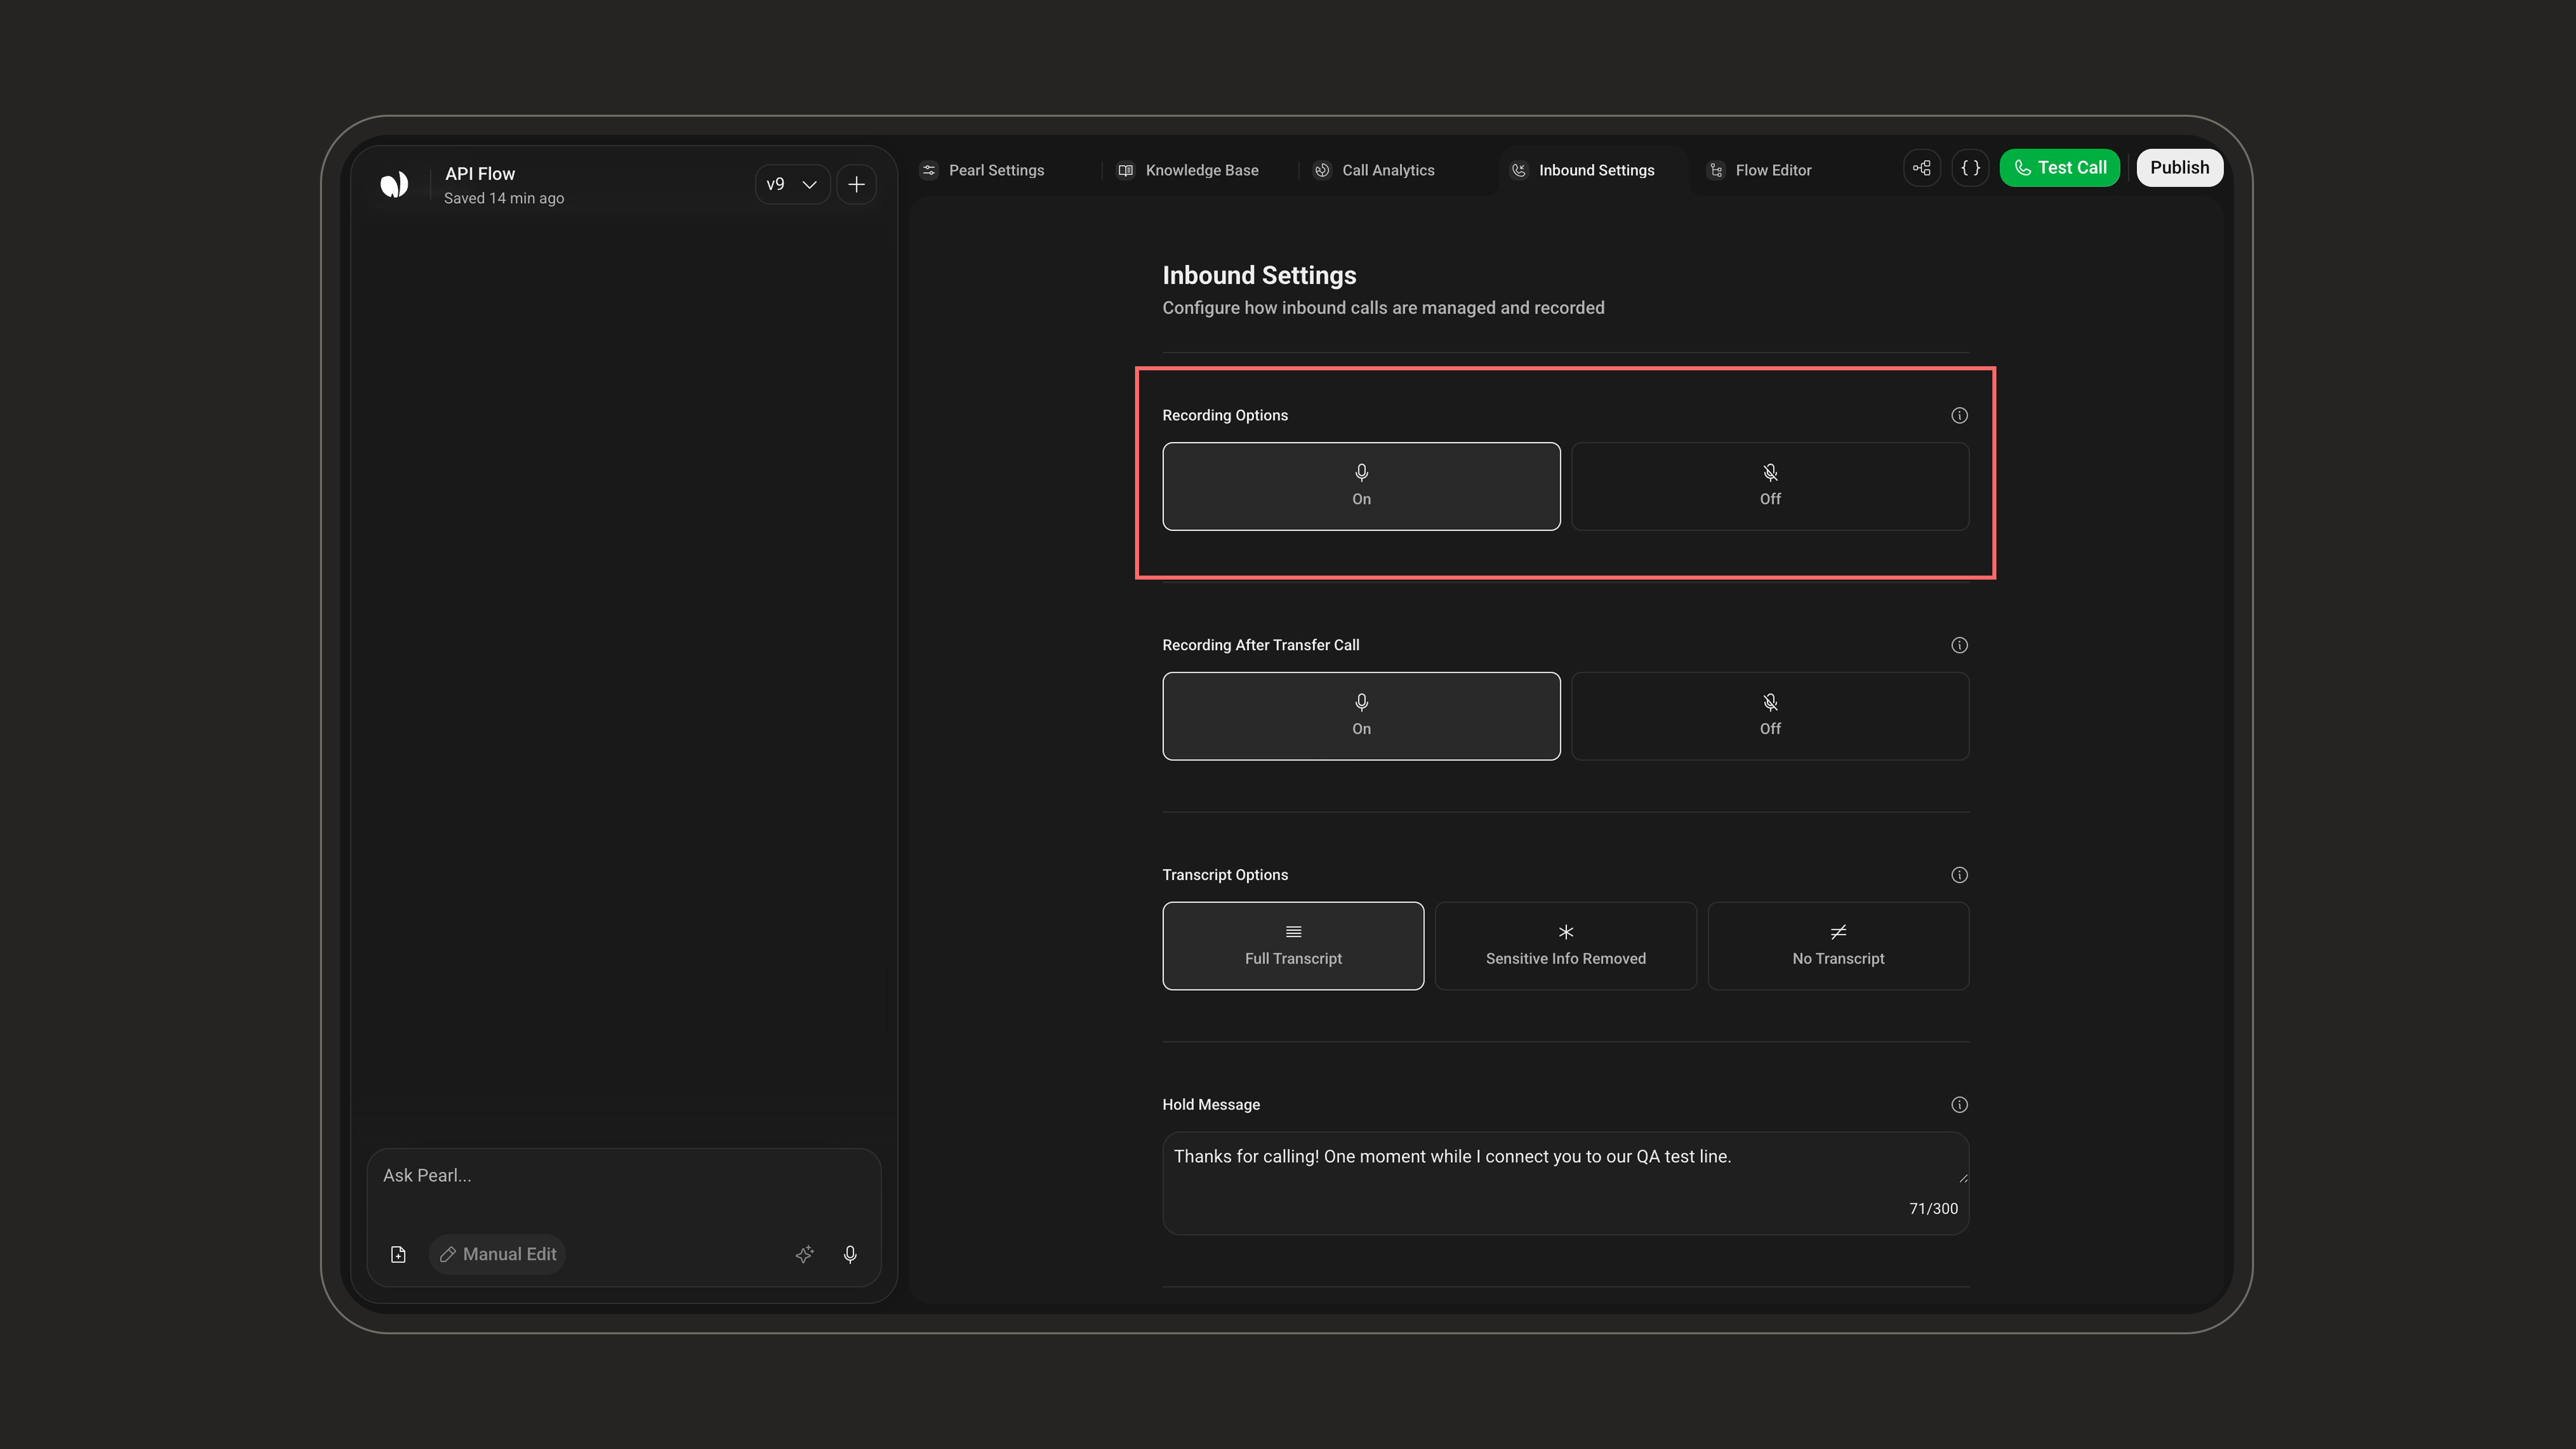This screenshot has height=1449, width=2576.
Task: Switch to the Knowledge Base tab
Action: pyautogui.click(x=1188, y=170)
